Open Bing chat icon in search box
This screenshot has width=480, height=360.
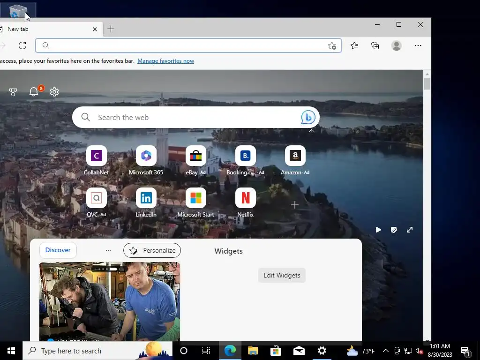coord(308,117)
